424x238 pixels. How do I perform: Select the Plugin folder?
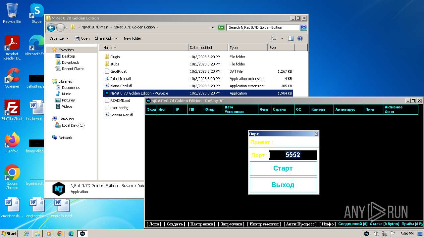point(115,57)
